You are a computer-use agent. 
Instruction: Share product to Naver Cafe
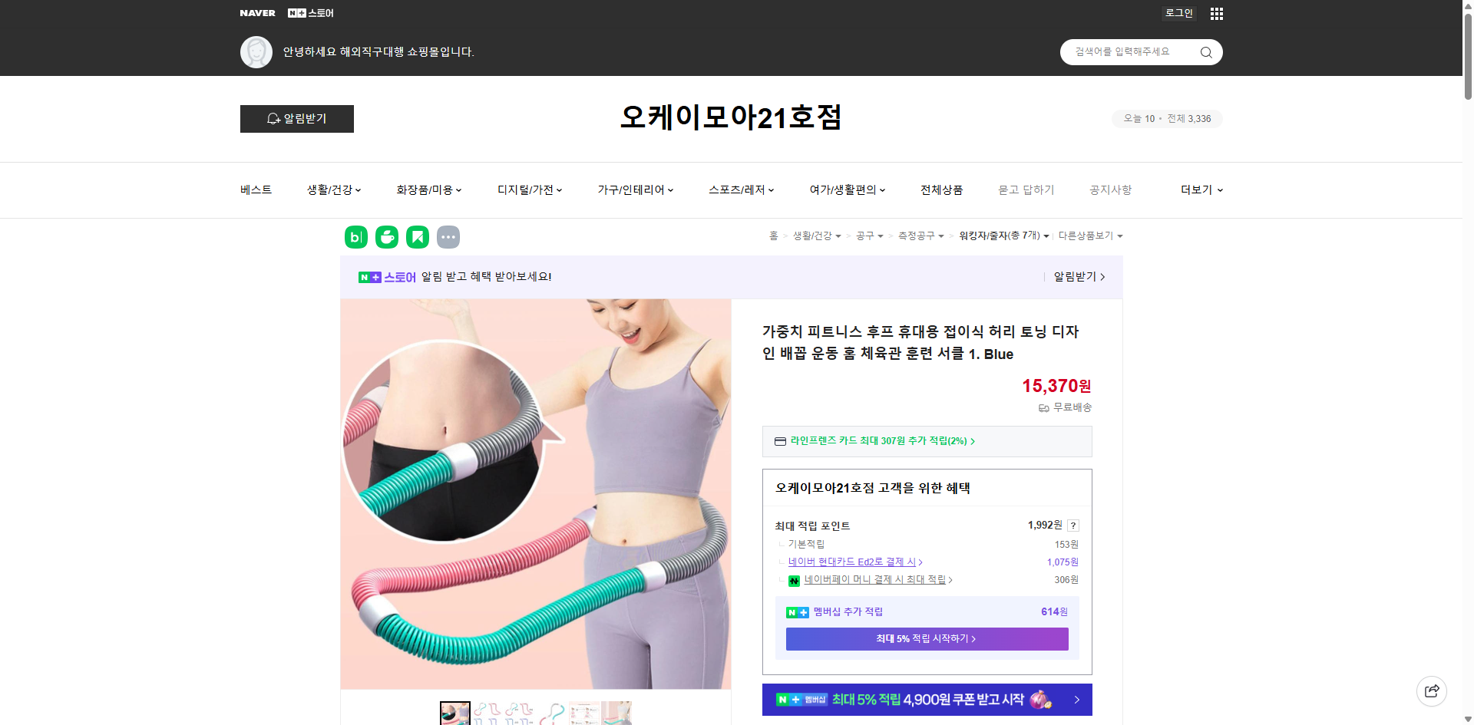(x=386, y=237)
